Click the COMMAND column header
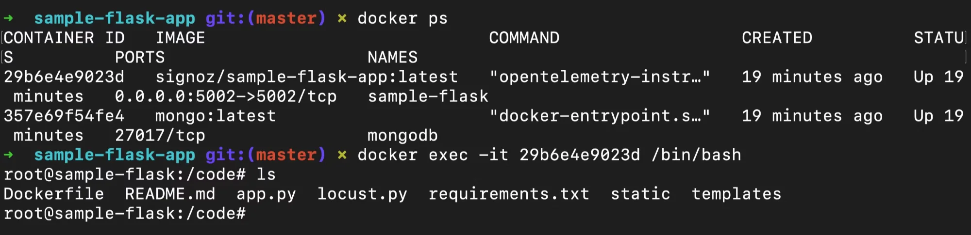The height and width of the screenshot is (235, 971). 524,38
